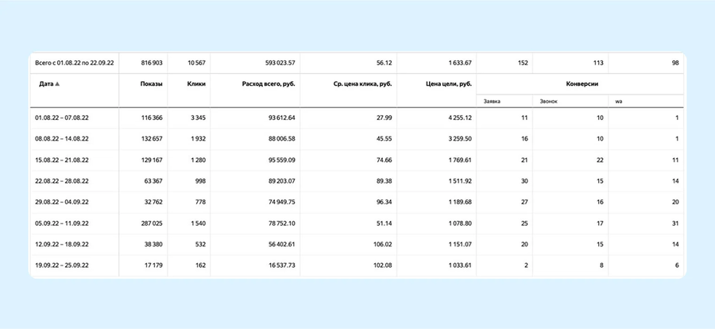Click average click price cell 27.99
Image resolution: width=715 pixels, height=329 pixels.
tap(385, 118)
